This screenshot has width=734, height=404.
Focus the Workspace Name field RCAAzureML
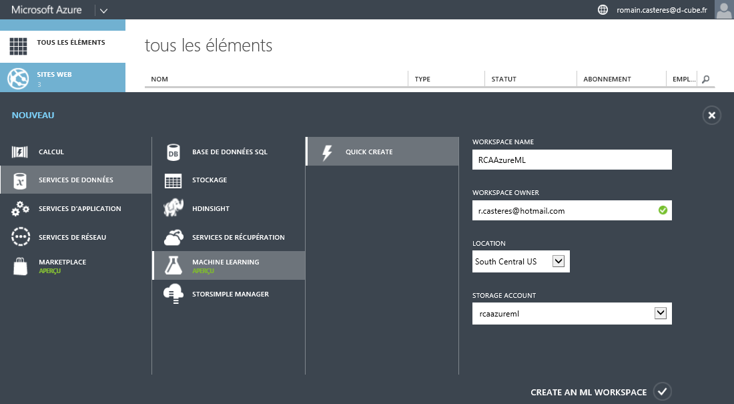(x=572, y=160)
